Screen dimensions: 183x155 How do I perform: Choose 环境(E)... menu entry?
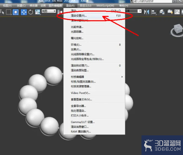[x=94, y=45]
